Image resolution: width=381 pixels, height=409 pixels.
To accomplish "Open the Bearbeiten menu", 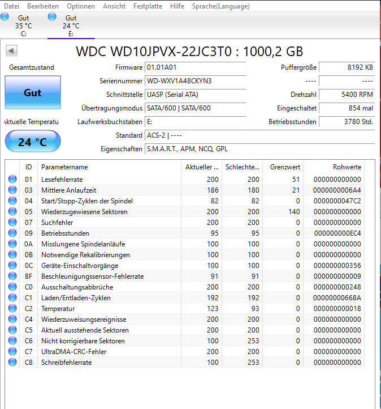I will [x=43, y=6].
